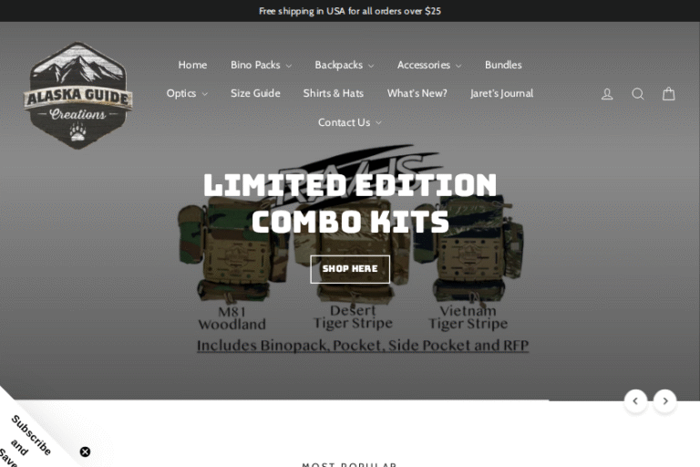Viewport: 700px width, 467px height.
Task: Dismiss the Subscribe and Save popup
Action: click(x=85, y=451)
